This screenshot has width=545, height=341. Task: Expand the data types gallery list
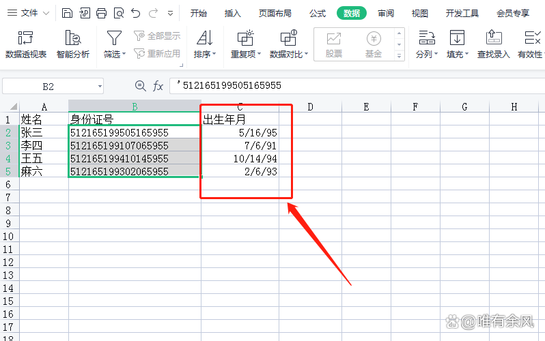pos(399,55)
